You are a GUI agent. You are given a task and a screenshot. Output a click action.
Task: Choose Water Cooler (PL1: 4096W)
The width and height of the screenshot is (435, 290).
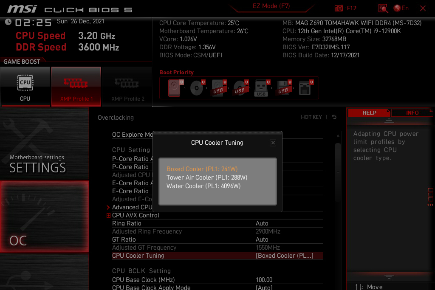pos(203,186)
